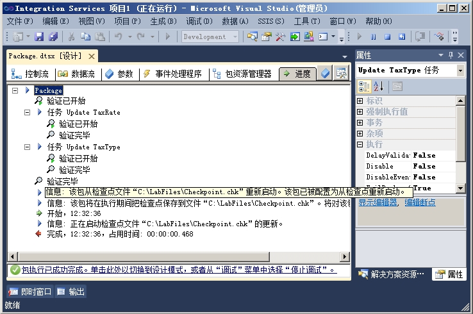Viewport: 473px width, 314px height.
Task: Click the Save All icon
Action: [x=53, y=37]
